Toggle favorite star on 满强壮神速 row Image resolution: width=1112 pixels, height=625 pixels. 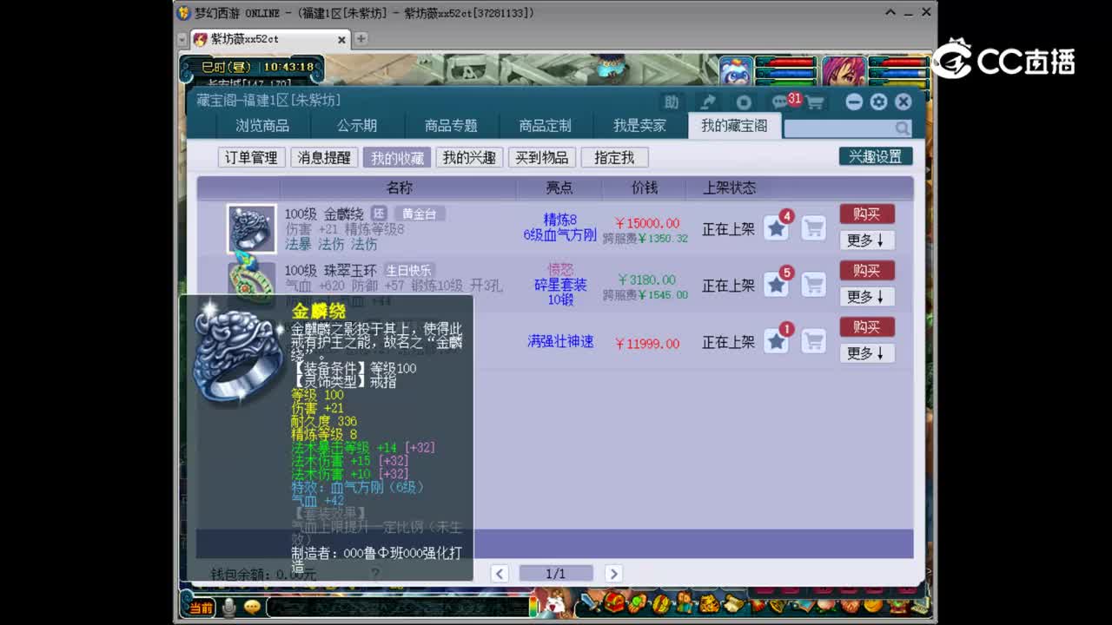pyautogui.click(x=777, y=342)
